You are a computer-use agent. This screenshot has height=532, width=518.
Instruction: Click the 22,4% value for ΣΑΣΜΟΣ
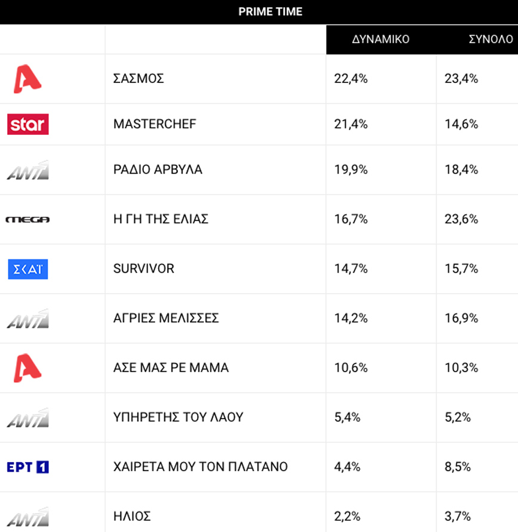[x=351, y=79]
